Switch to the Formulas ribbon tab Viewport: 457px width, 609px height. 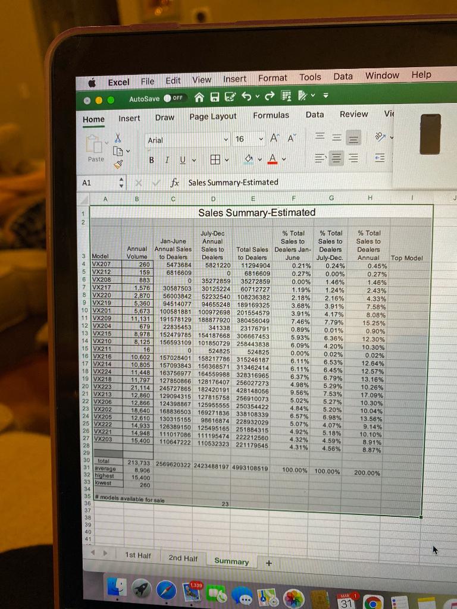tap(271, 115)
